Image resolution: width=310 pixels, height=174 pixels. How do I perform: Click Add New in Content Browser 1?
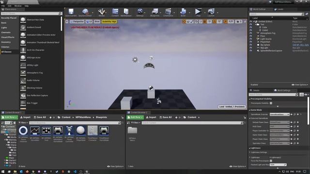9,117
